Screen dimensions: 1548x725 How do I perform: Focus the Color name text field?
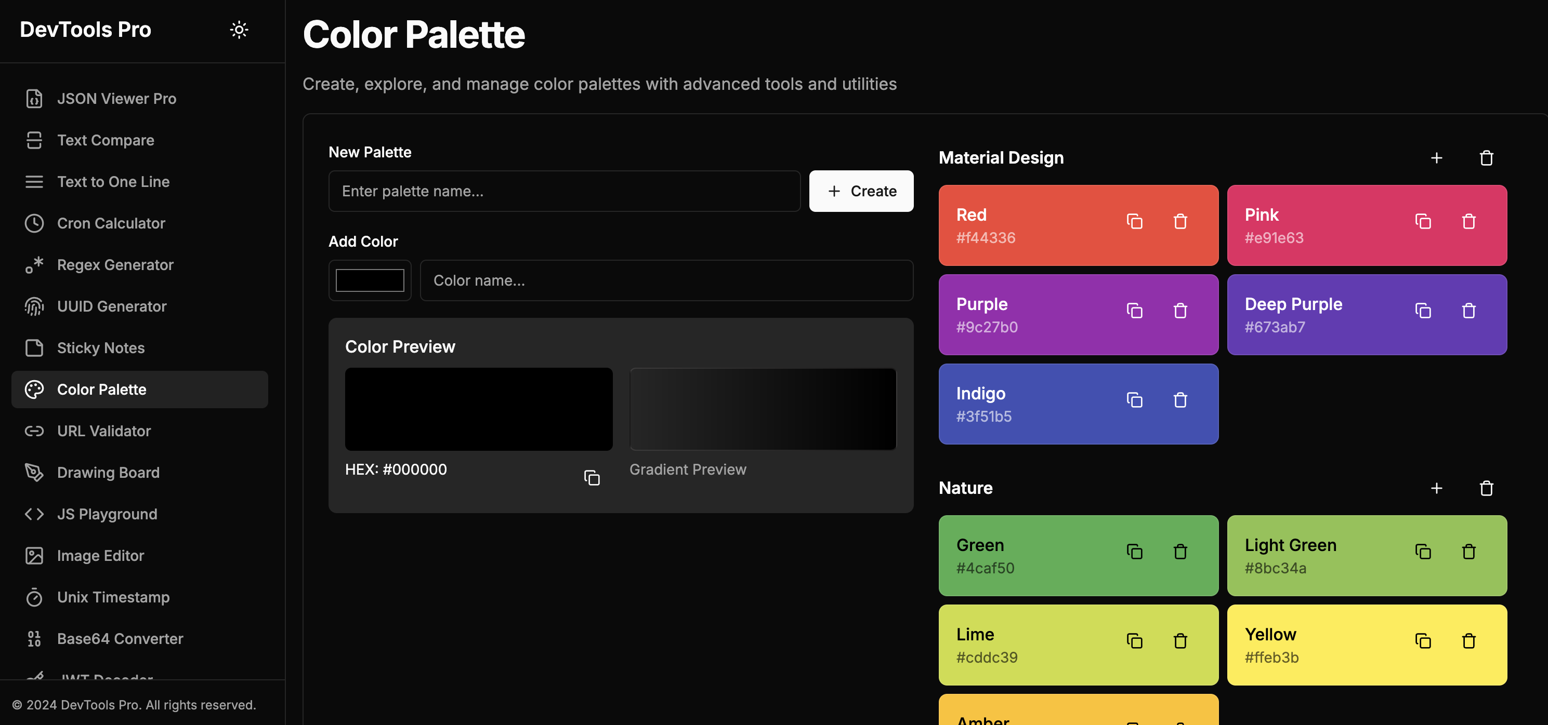(666, 280)
